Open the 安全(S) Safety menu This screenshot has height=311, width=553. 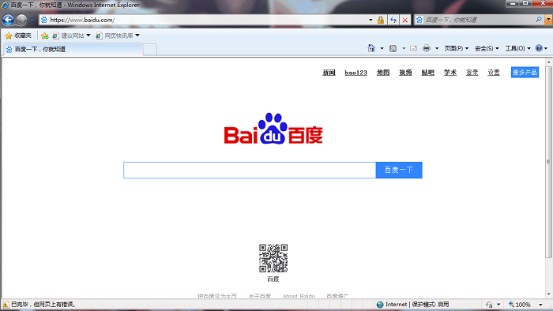click(487, 48)
